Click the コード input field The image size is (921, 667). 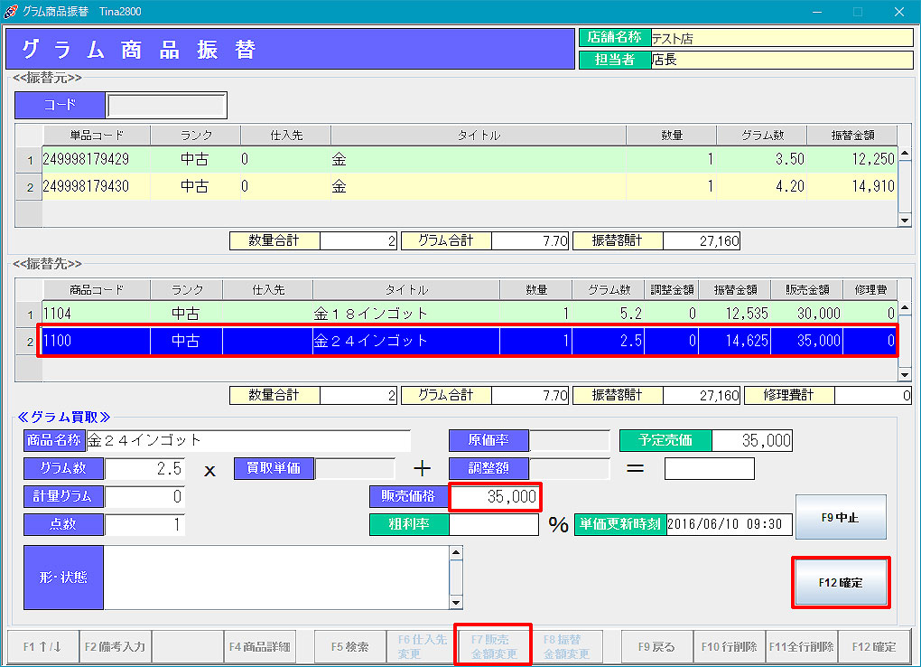166,106
